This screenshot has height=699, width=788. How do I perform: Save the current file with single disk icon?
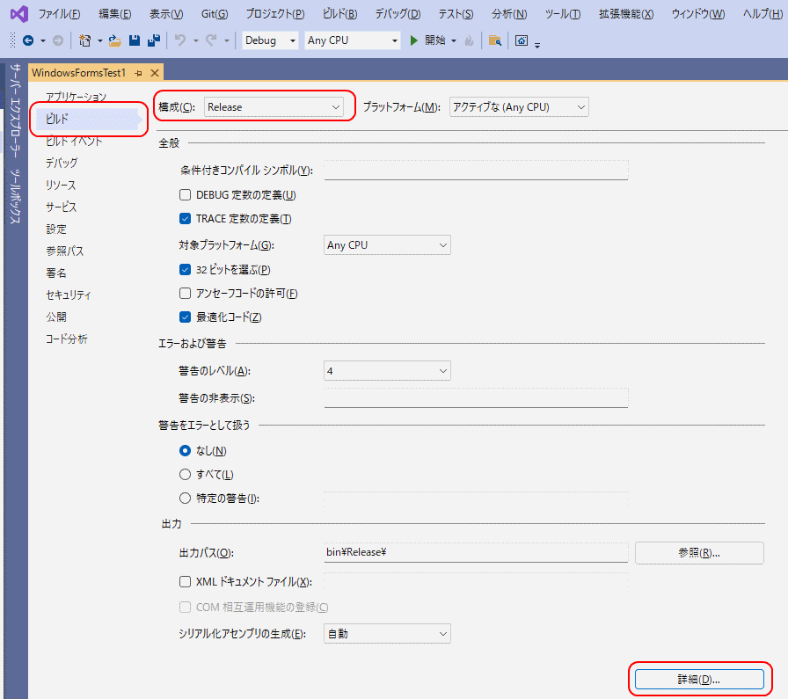point(135,40)
